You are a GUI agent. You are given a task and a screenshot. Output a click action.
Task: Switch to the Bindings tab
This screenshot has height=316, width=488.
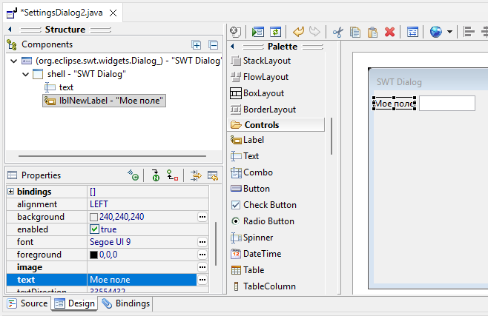tap(126, 303)
